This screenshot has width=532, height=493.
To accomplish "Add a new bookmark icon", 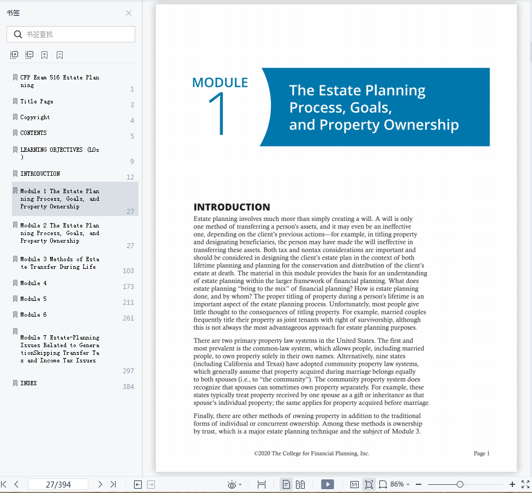I will [45, 55].
